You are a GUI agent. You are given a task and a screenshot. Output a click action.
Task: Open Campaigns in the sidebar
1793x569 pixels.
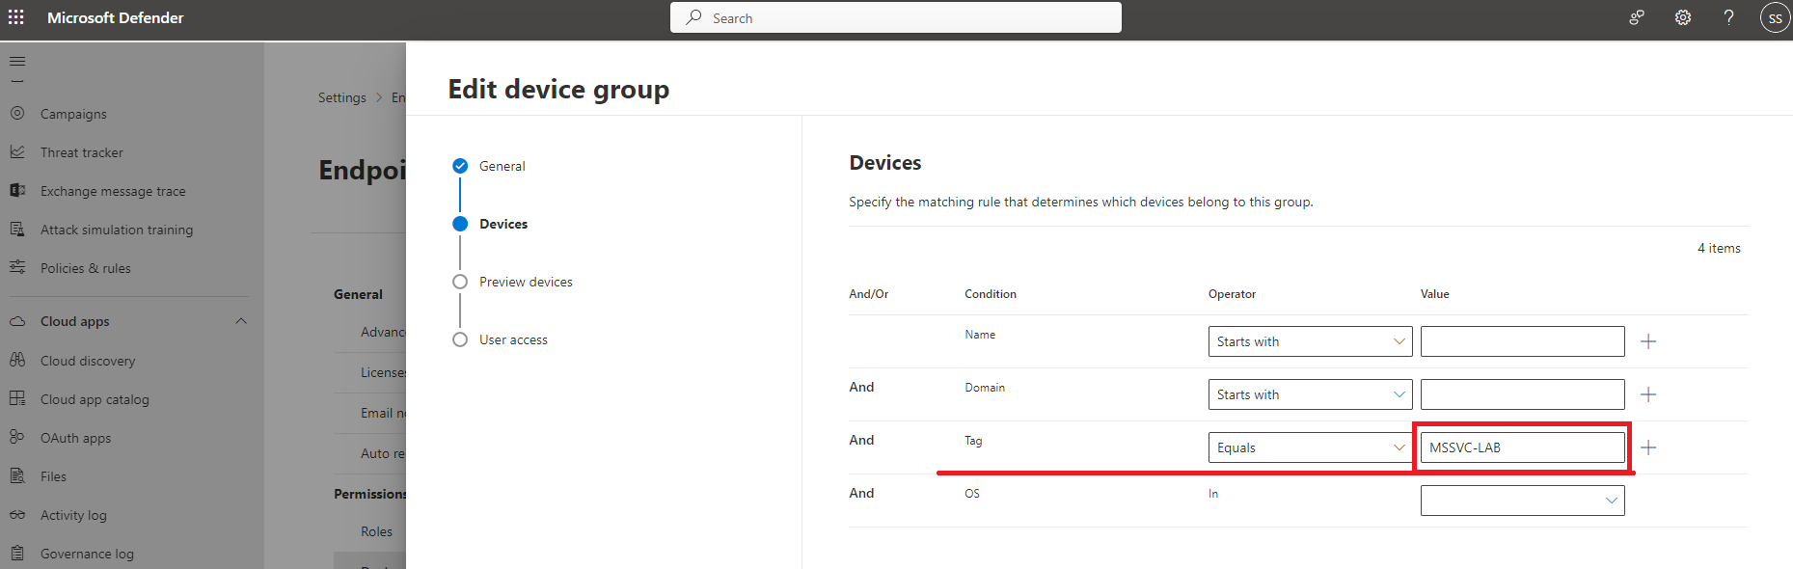[x=73, y=114]
